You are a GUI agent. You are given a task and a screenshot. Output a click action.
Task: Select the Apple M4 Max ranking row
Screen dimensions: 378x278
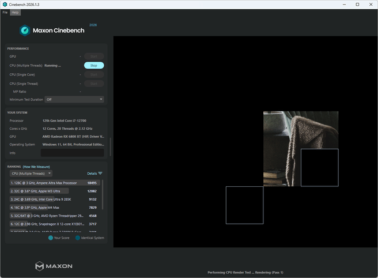(x=55, y=208)
